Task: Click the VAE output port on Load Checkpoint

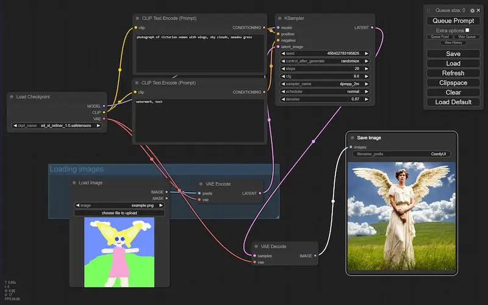Action: click(x=104, y=118)
